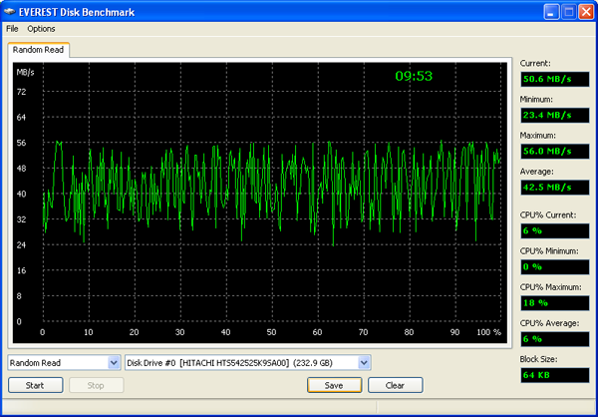The width and height of the screenshot is (598, 417).
Task: Click the "Maximum:" label
Action: pyautogui.click(x=538, y=136)
